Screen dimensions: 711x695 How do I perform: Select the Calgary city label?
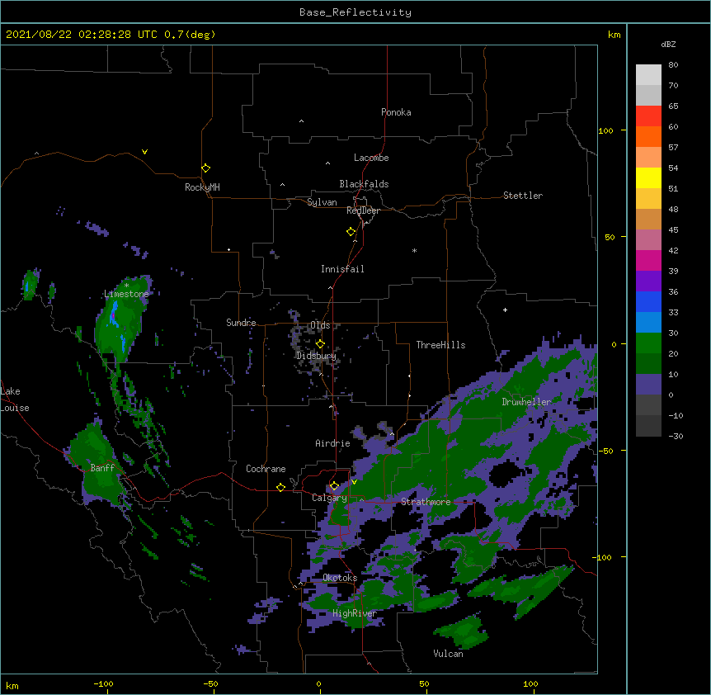(x=329, y=498)
